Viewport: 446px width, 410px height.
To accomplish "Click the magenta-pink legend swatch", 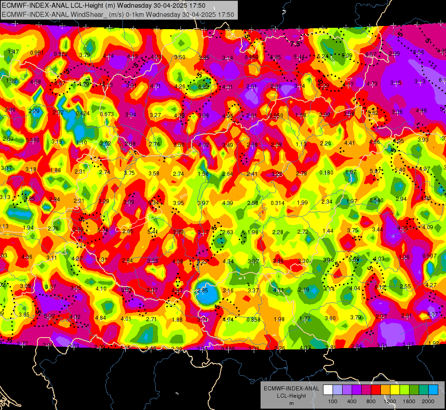I will (x=366, y=390).
